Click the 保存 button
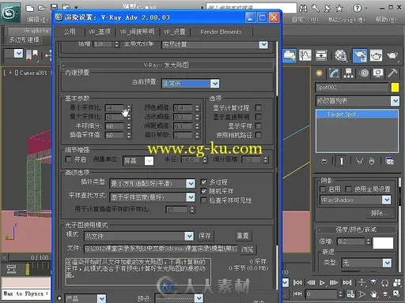The image size is (405, 303). 205,236
